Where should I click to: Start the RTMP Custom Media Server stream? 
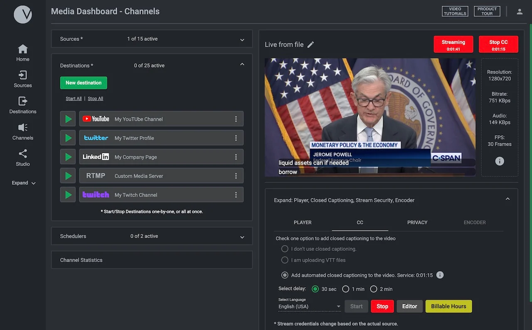click(x=68, y=176)
